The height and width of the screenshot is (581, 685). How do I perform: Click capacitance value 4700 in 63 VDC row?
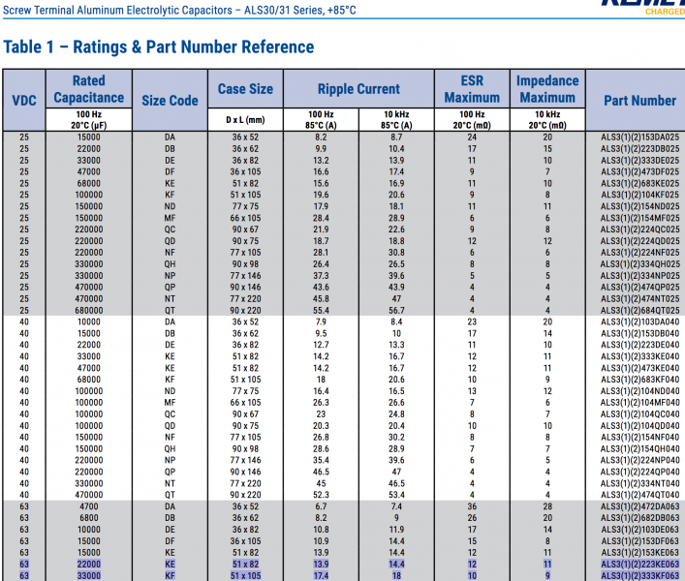(89, 506)
